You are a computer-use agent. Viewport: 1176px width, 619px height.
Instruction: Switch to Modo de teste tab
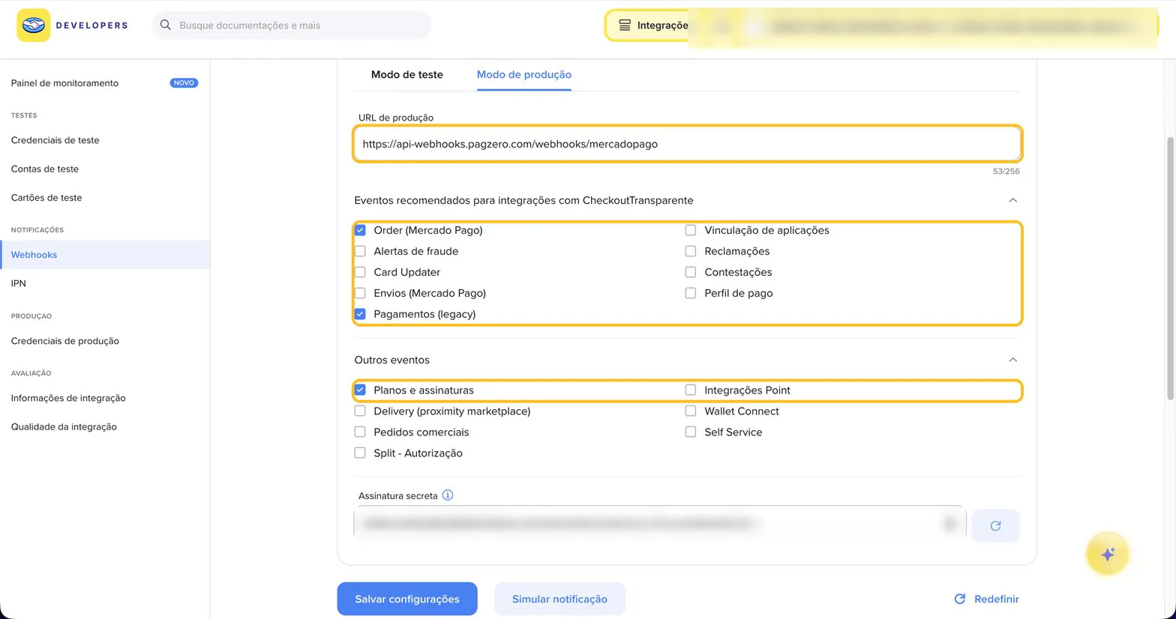(407, 75)
